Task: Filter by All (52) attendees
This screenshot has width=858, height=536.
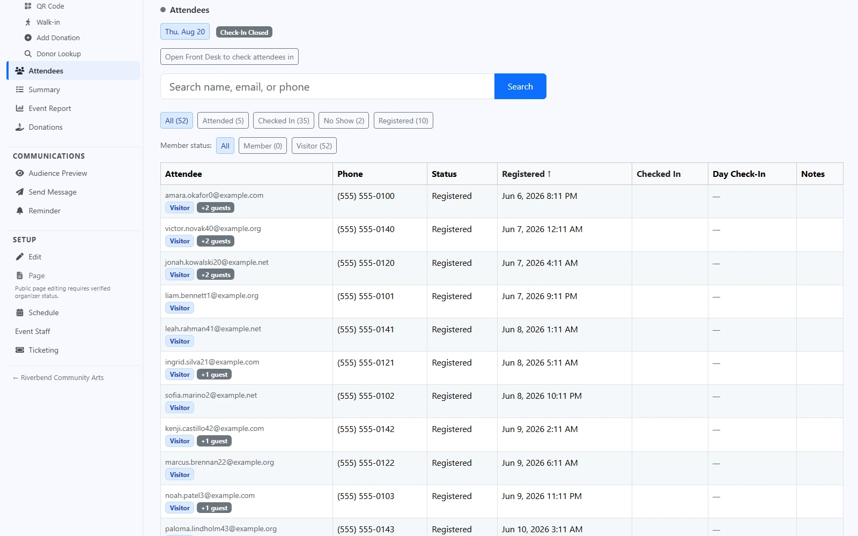Action: point(176,121)
